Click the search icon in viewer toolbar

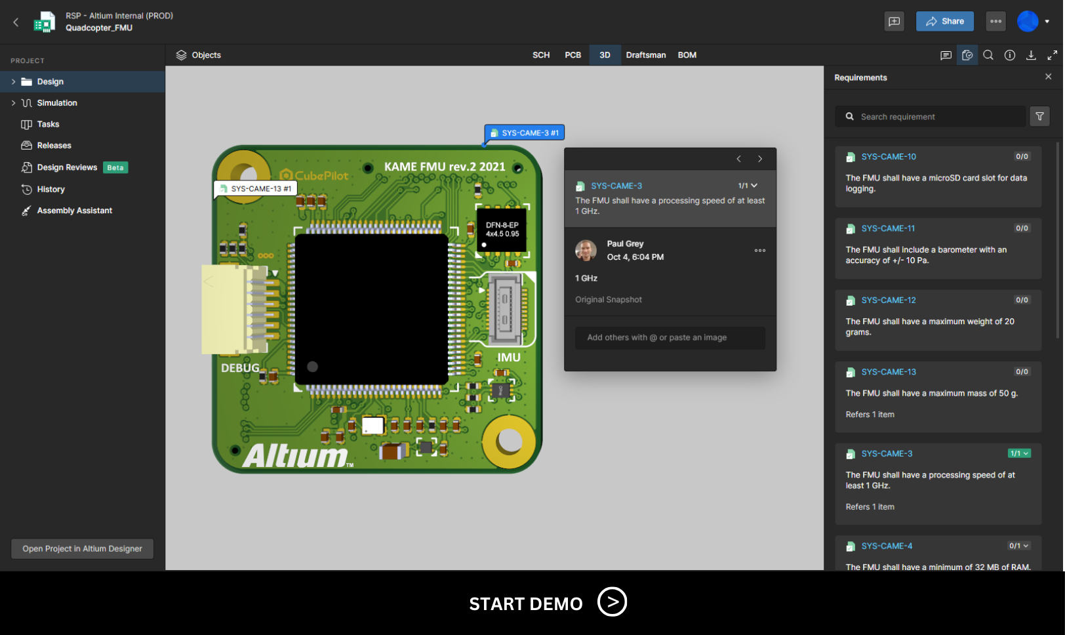pos(988,55)
